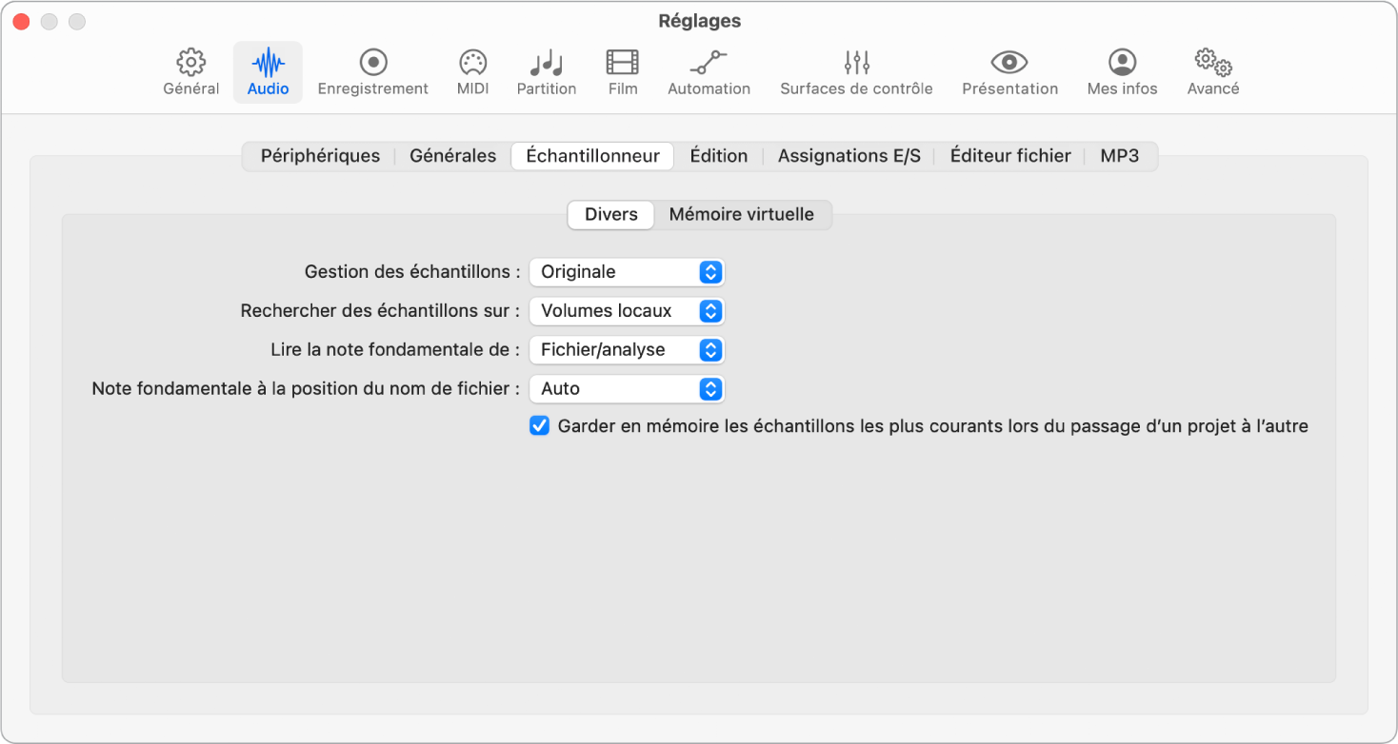This screenshot has width=1398, height=744.
Task: Select the Audio waveform icon
Action: coord(268,64)
